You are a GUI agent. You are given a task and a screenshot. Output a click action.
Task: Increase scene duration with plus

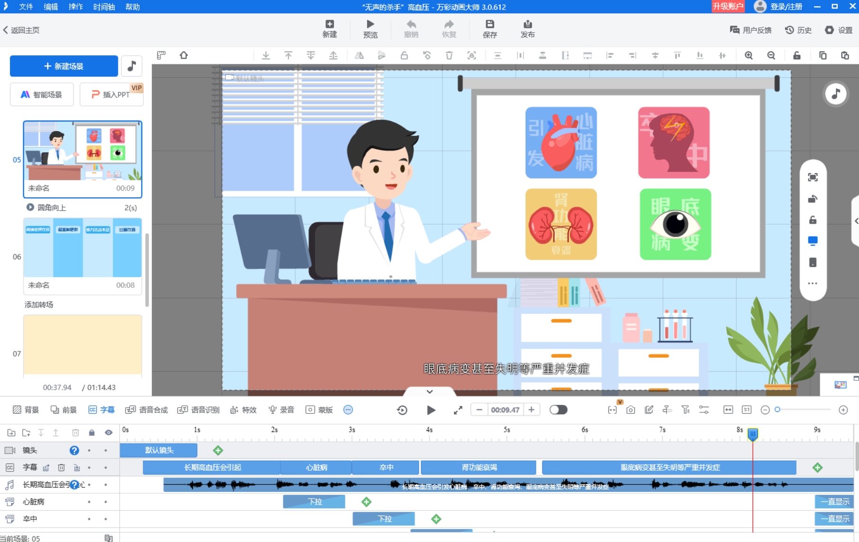click(x=531, y=410)
